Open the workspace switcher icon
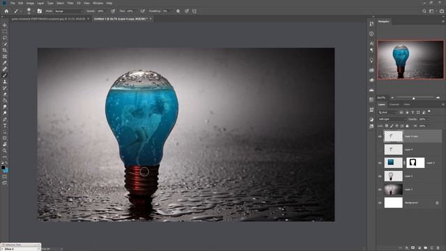 (x=432, y=11)
